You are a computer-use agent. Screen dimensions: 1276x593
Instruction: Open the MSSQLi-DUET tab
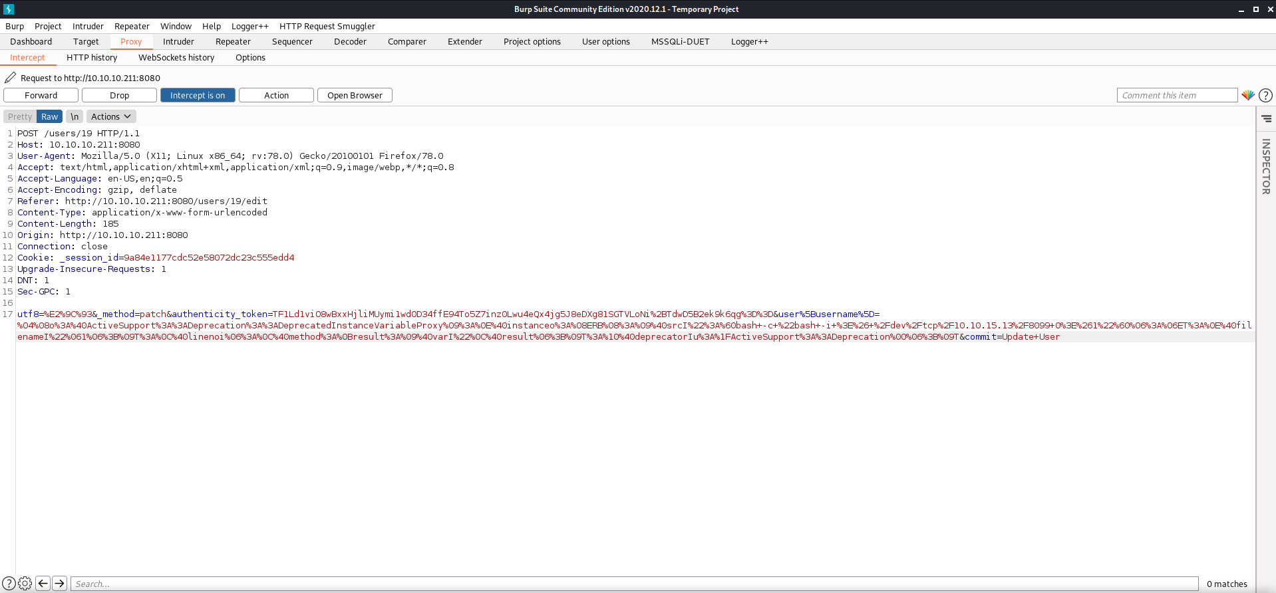(681, 41)
